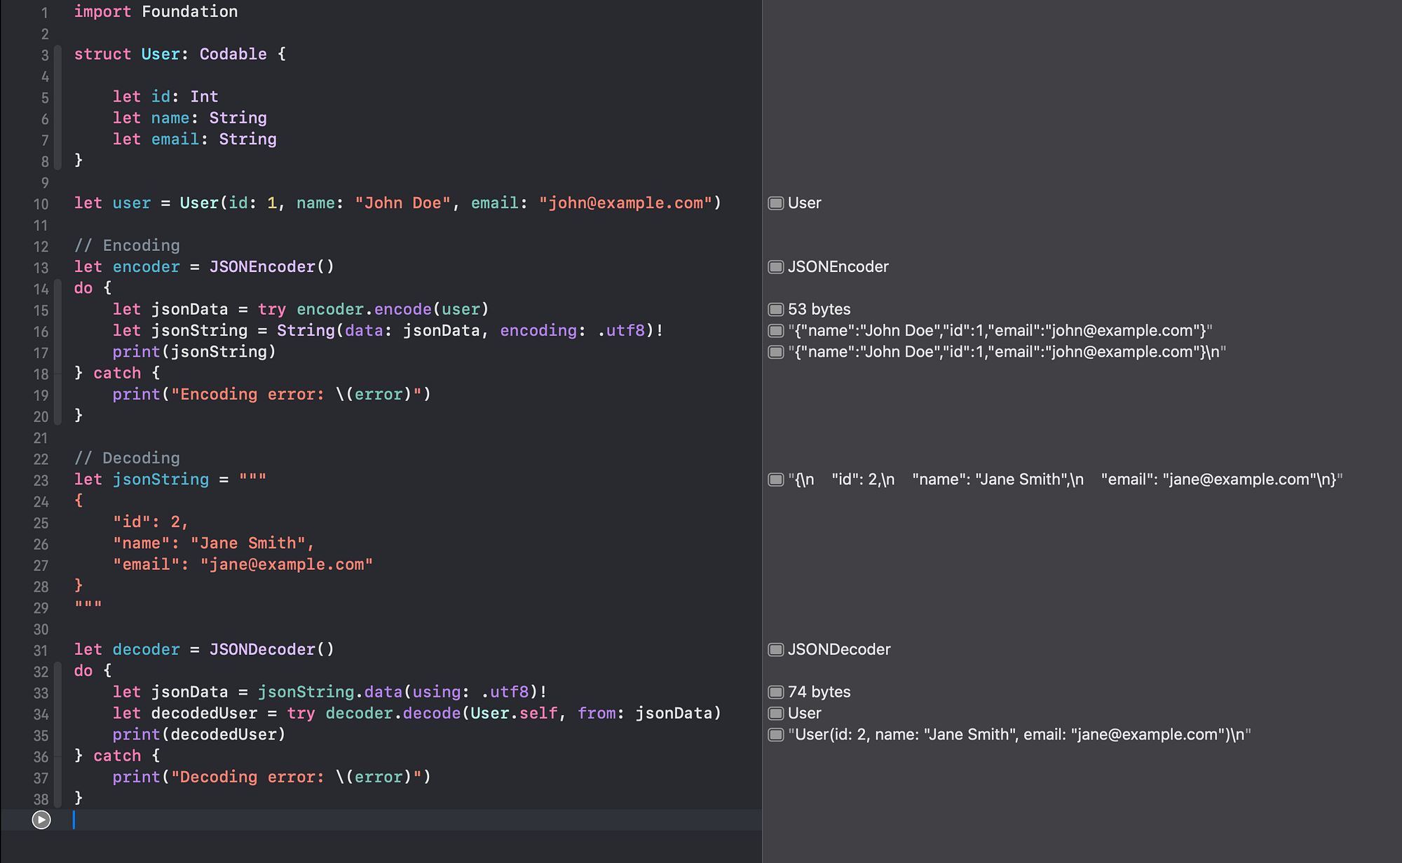Viewport: 1402px width, 863px height.
Task: Show inline result for JSONEncoder
Action: point(775,267)
